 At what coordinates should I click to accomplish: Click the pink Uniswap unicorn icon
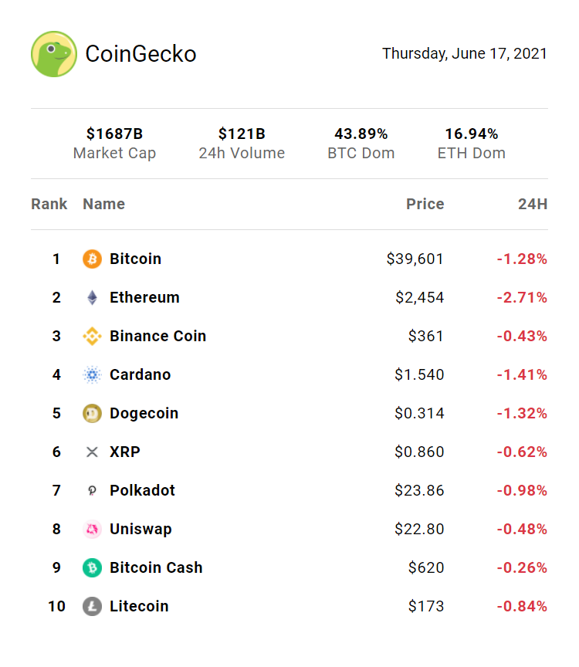(x=92, y=530)
